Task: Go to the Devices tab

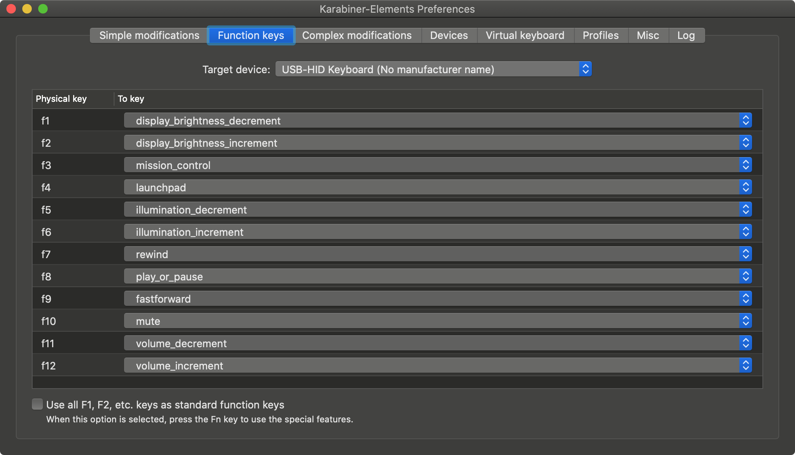Action: pyautogui.click(x=449, y=35)
